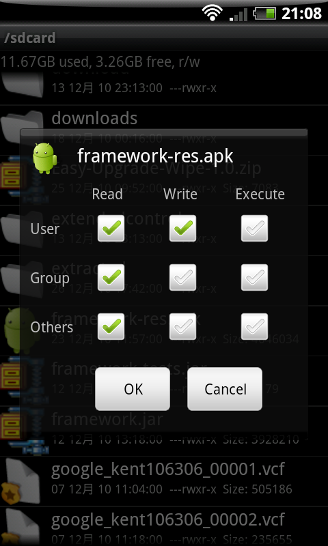Image resolution: width=328 pixels, height=546 pixels.
Task: Enable User Execute permission
Action: point(254,229)
